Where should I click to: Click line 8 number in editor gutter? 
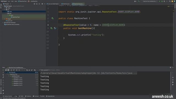tap(48, 25)
